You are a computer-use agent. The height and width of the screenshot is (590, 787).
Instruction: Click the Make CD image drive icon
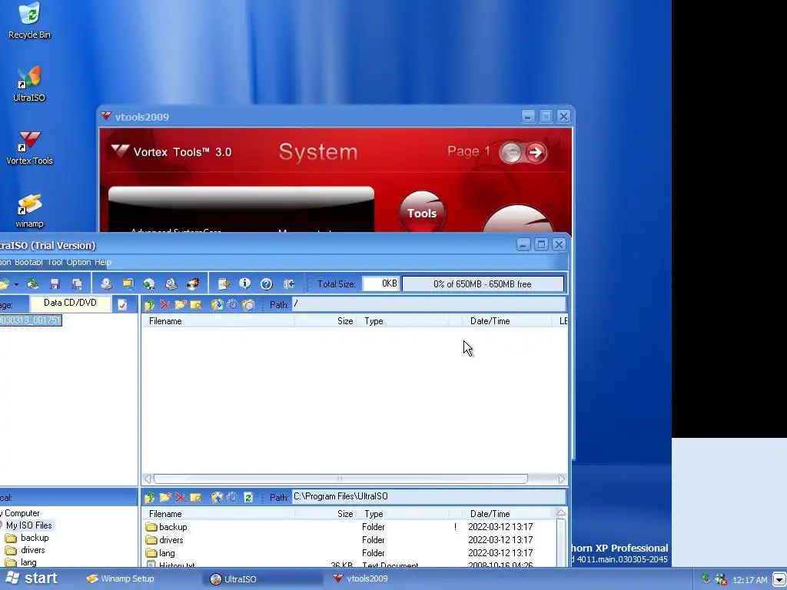[106, 284]
